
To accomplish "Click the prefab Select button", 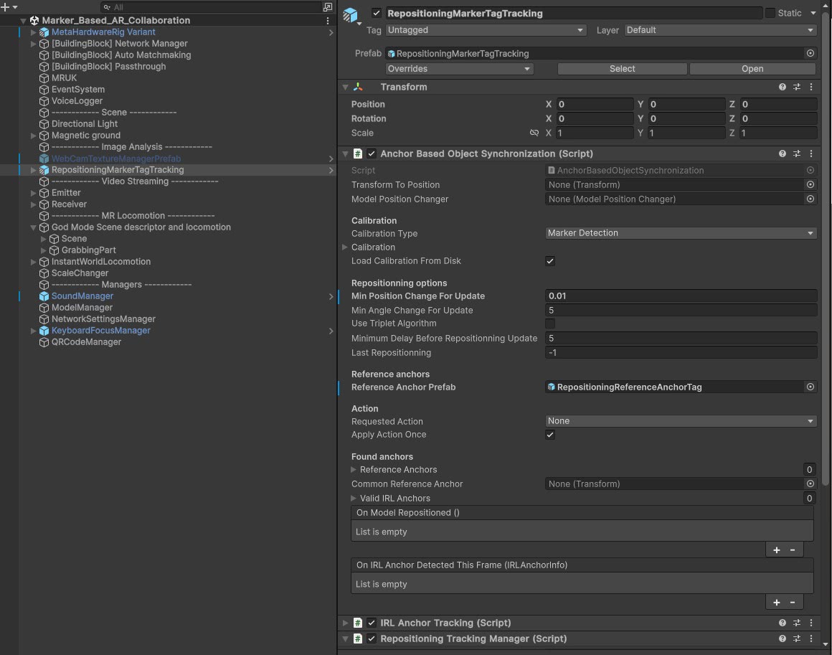I will (x=622, y=69).
